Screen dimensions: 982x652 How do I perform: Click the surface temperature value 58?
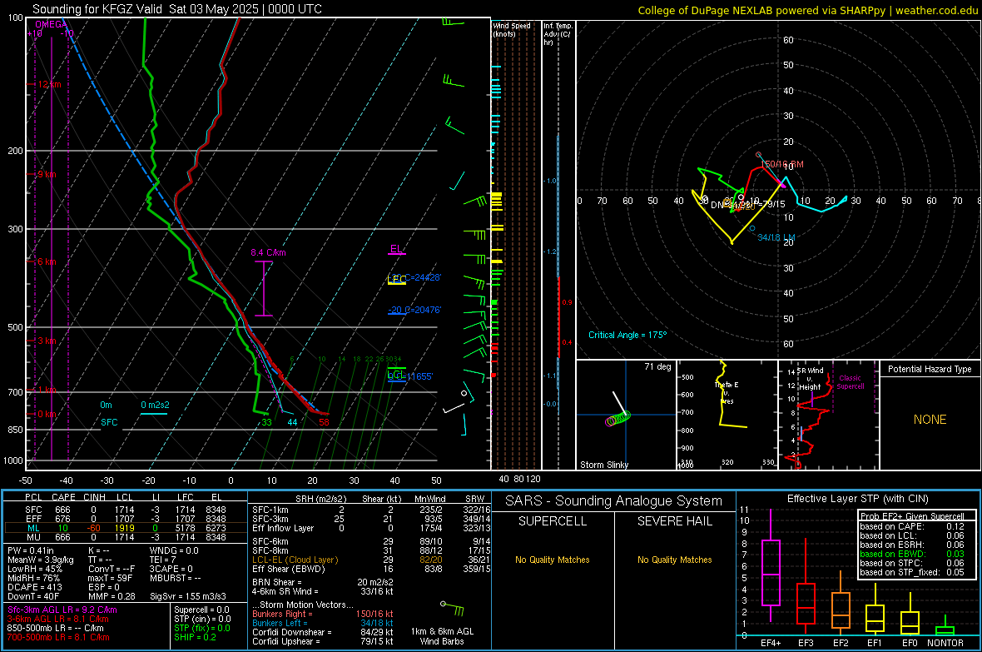324,422
